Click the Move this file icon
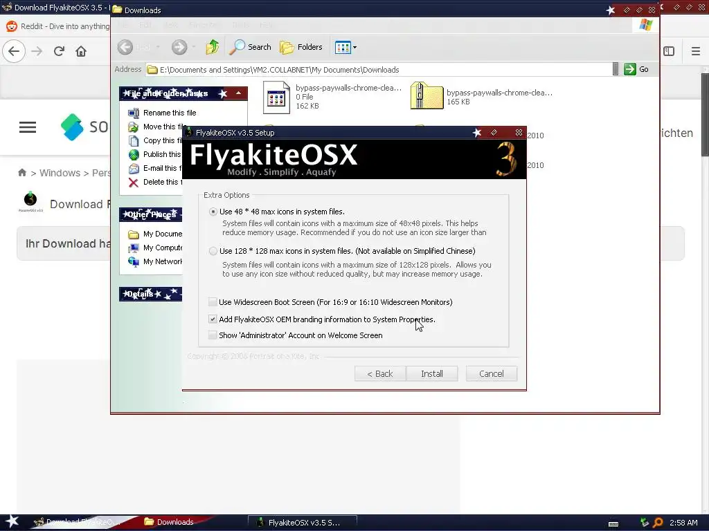 pos(134,127)
